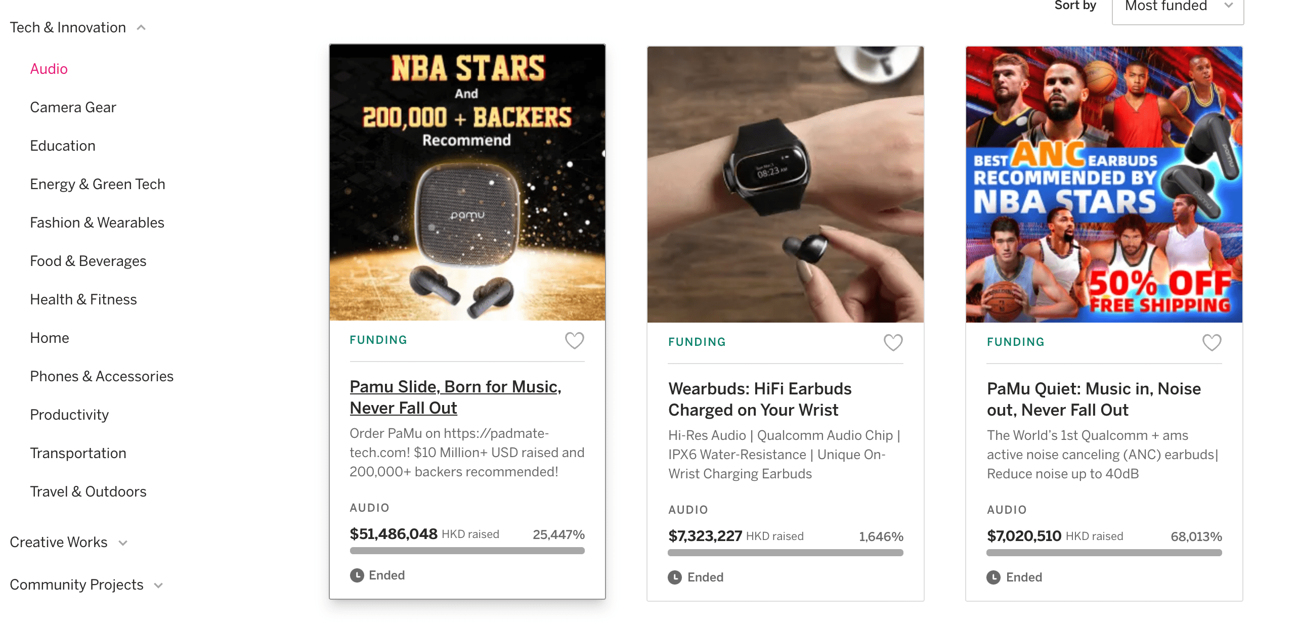Image resolution: width=1297 pixels, height=627 pixels.
Task: Select Health & Fitness subcategory
Action: click(83, 299)
